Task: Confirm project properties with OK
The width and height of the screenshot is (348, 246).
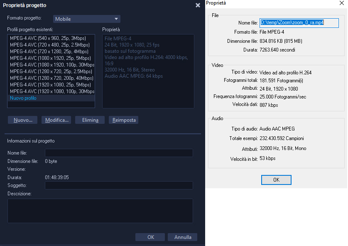Action: click(x=150, y=237)
